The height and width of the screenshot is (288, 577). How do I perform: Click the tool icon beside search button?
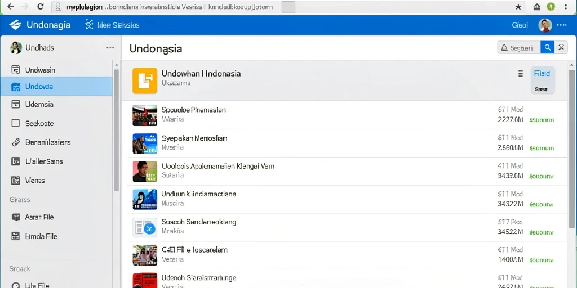(561, 47)
